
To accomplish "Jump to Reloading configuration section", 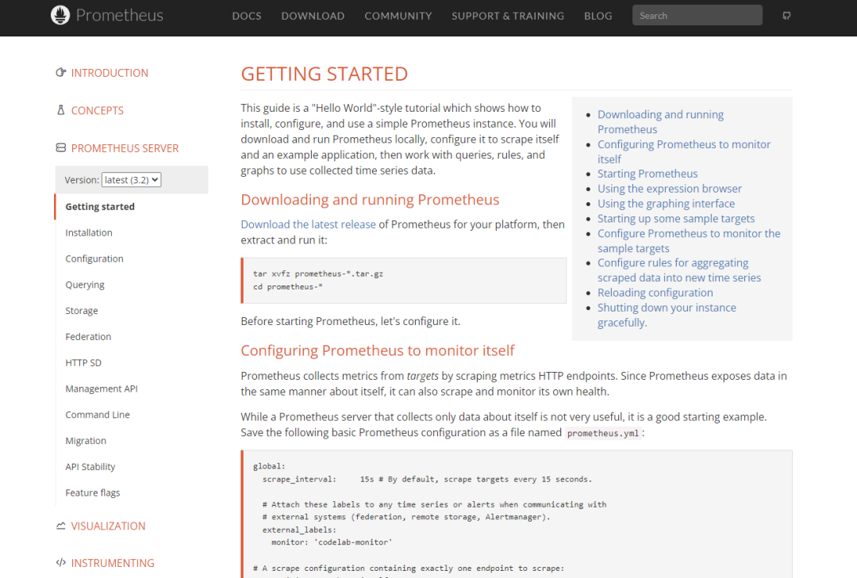I will (655, 293).
